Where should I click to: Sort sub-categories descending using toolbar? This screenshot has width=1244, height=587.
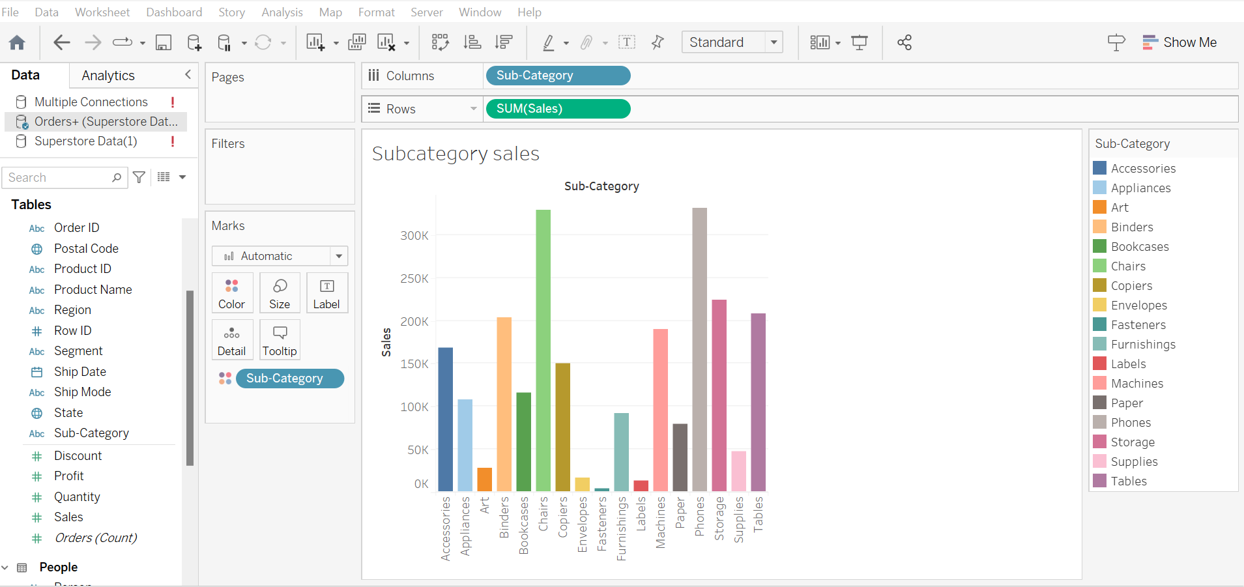point(504,42)
